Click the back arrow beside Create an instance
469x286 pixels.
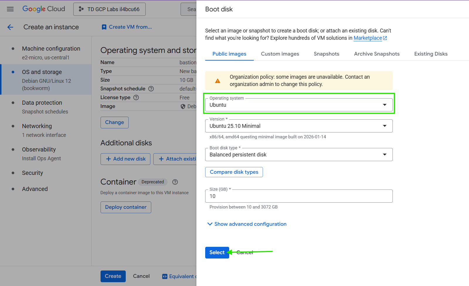click(10, 27)
